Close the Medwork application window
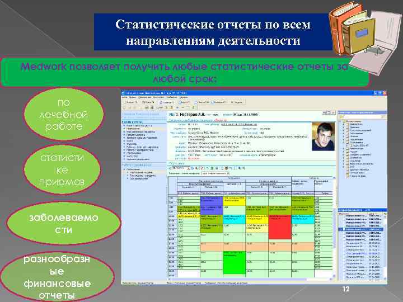 [x=385, y=93]
